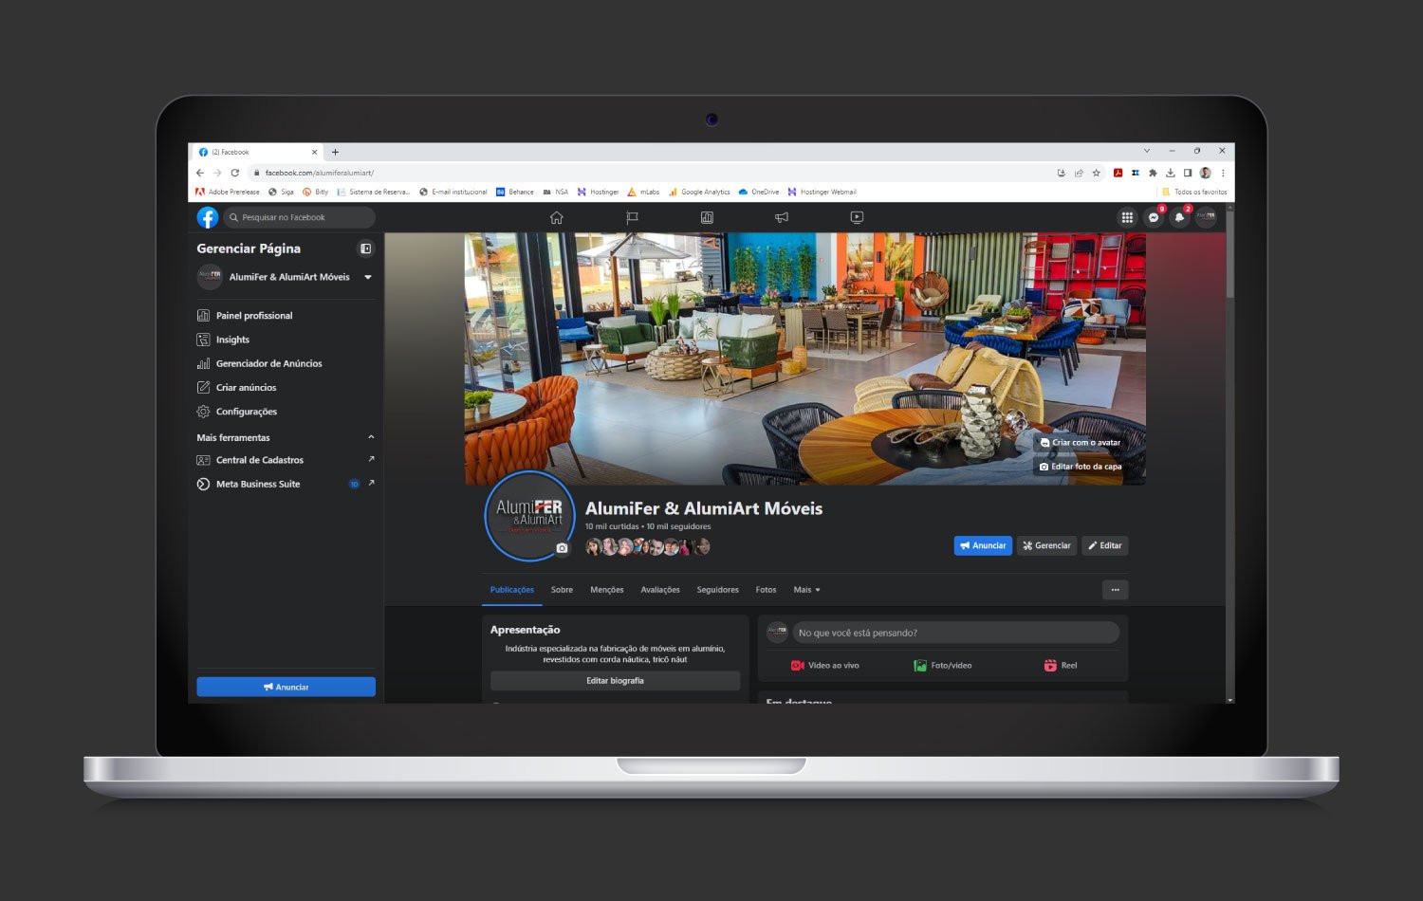Collapse the Mais ferramentas section
Screen dimensions: 1423x901
[371, 437]
